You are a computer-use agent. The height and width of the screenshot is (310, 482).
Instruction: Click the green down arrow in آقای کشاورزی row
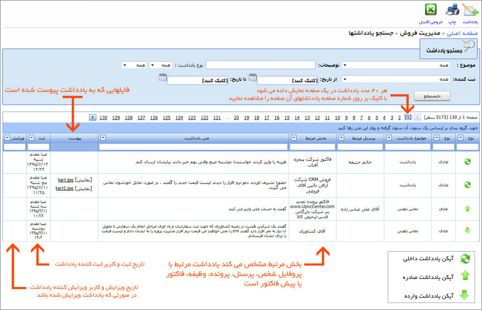coord(468,230)
